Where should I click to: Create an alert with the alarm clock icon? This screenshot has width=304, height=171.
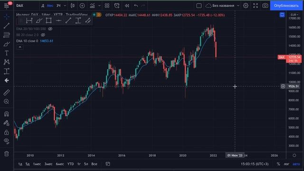pos(117,6)
